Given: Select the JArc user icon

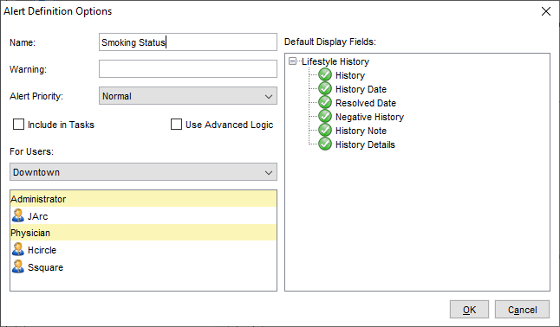Looking at the screenshot, I should point(18,215).
